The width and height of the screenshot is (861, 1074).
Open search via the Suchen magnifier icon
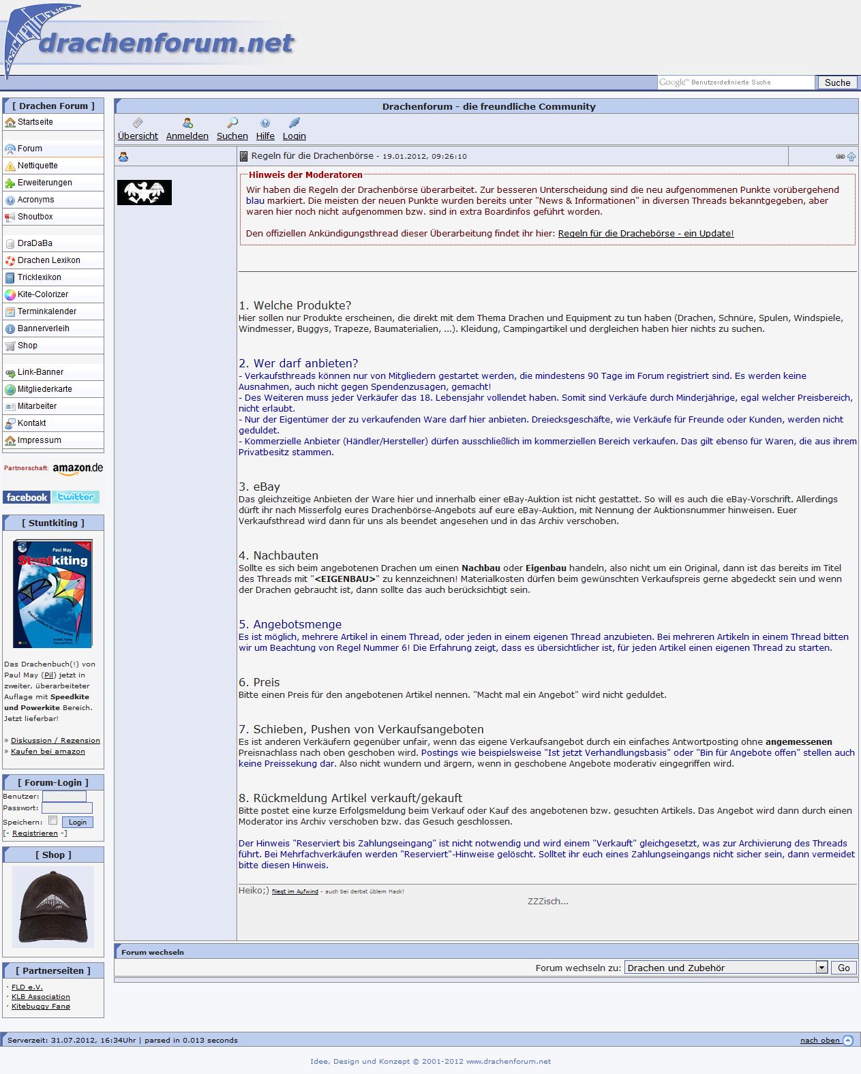pos(232,123)
